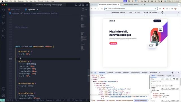Open the Explorer view in VS Code
The image size is (181, 102).
(3, 10)
